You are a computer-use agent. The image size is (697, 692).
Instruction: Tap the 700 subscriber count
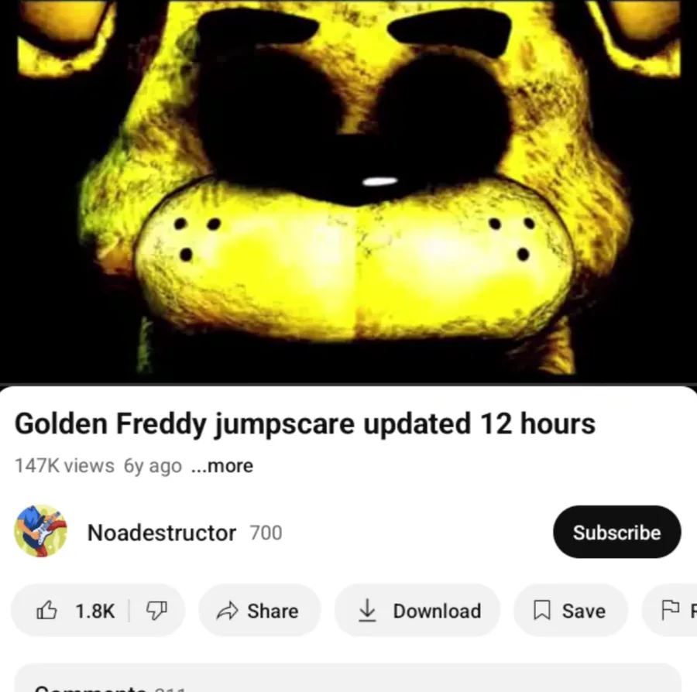266,533
